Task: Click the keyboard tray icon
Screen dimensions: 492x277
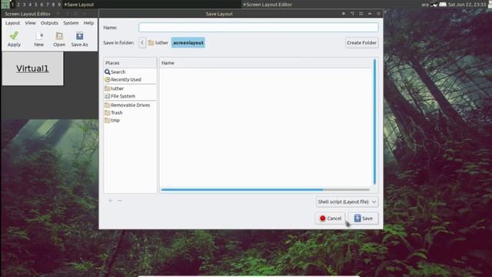Action: point(443,5)
